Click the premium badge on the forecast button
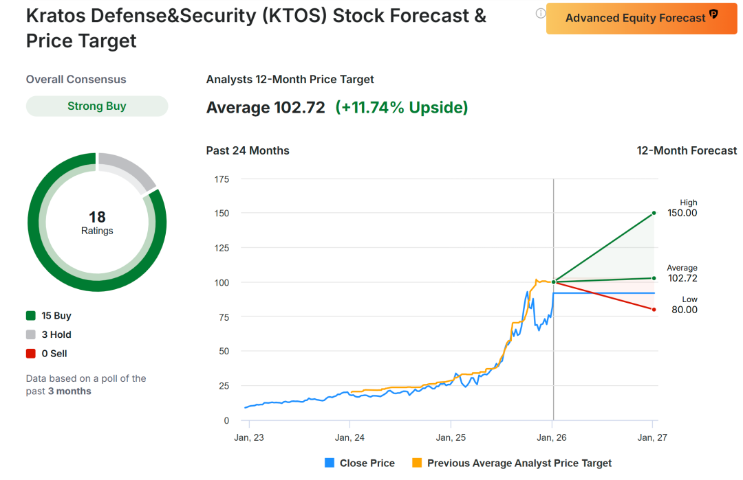743x480 pixels. 713,14
